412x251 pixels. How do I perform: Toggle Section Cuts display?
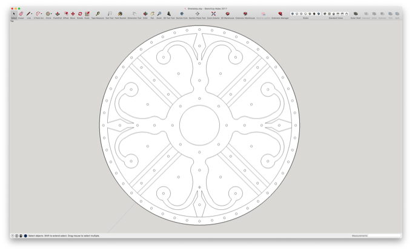pyautogui.click(x=182, y=14)
